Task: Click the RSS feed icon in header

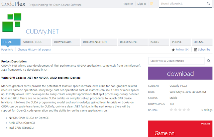Action: pyautogui.click(x=151, y=4)
